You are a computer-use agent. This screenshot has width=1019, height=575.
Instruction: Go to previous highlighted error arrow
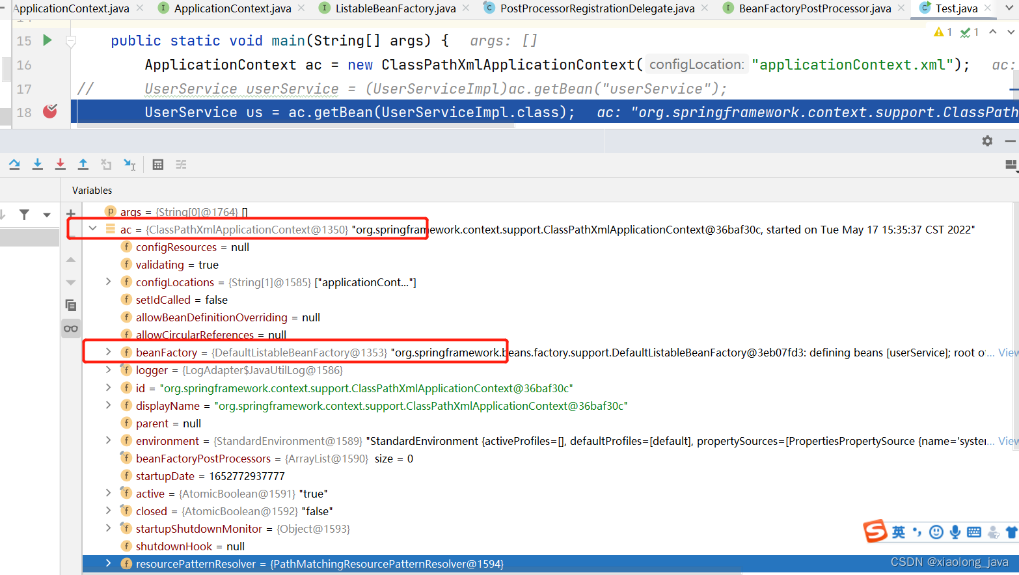pos(993,32)
